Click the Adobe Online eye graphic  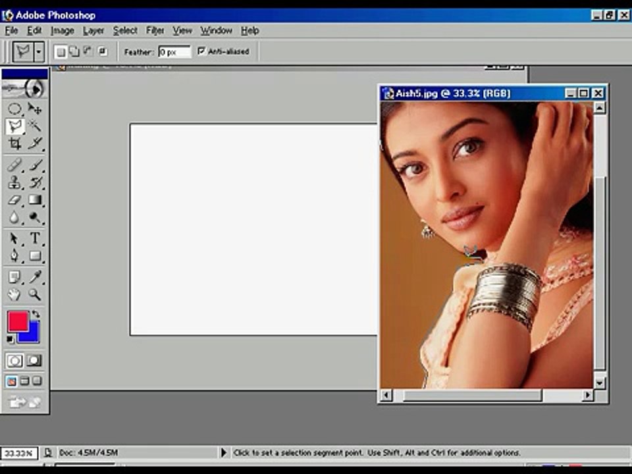click(x=24, y=89)
